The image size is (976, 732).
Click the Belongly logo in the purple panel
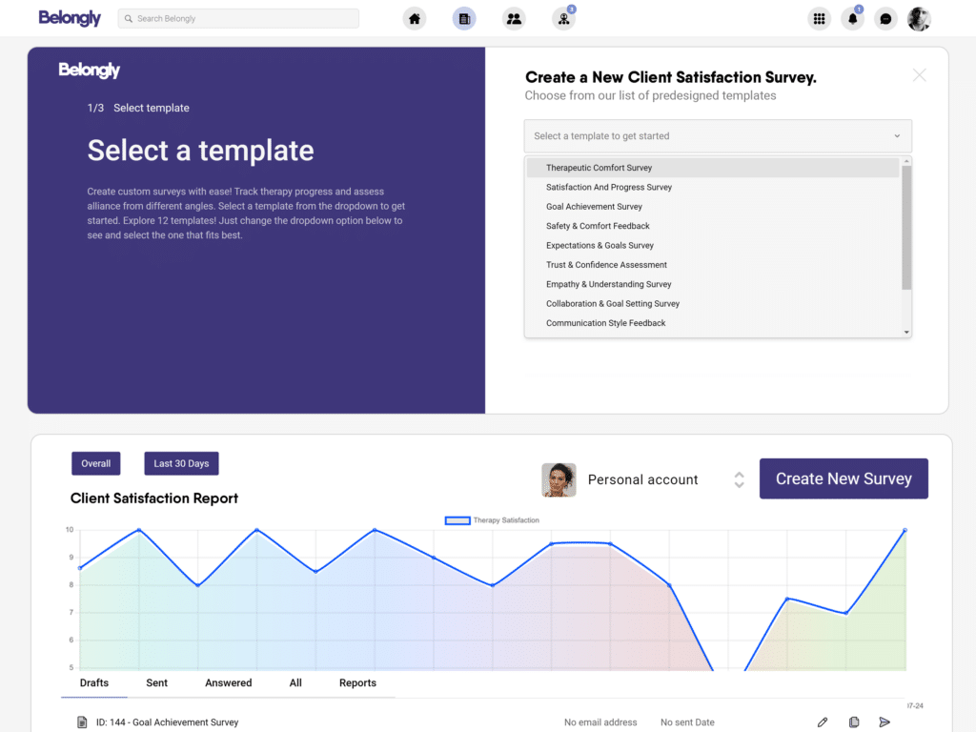(89, 71)
